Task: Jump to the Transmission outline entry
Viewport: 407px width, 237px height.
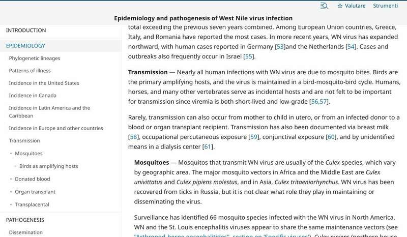Action: tap(24, 141)
